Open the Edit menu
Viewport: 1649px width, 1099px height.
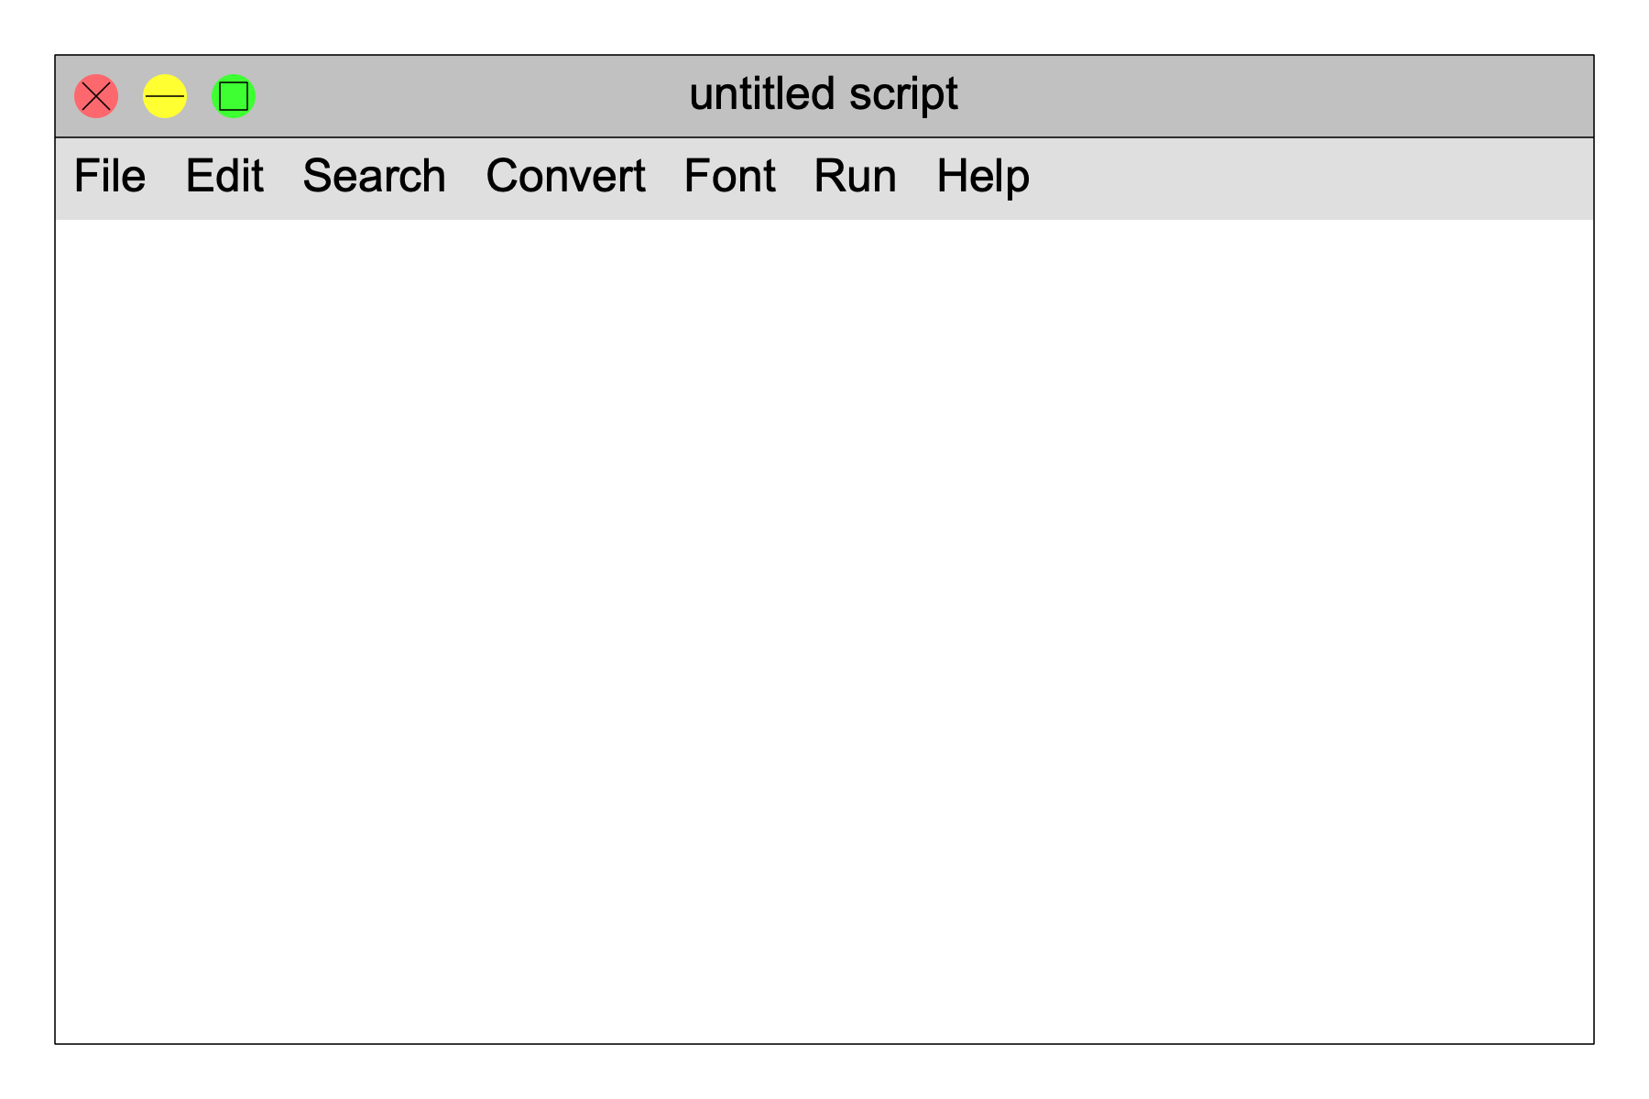point(224,176)
